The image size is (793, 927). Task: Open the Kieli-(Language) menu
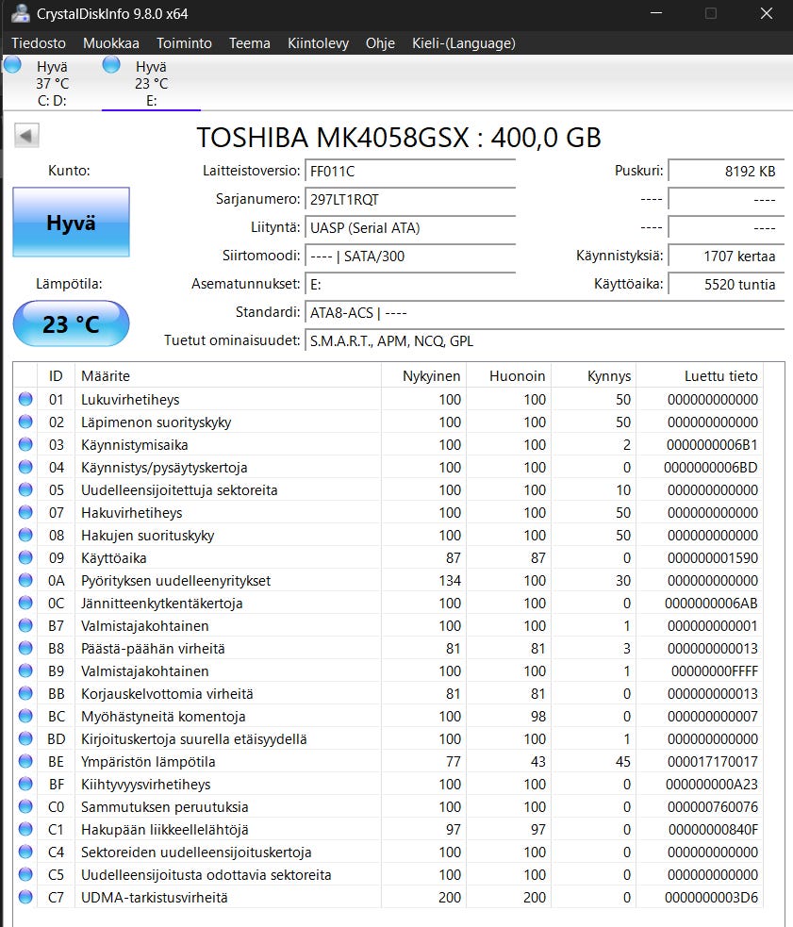pos(464,43)
